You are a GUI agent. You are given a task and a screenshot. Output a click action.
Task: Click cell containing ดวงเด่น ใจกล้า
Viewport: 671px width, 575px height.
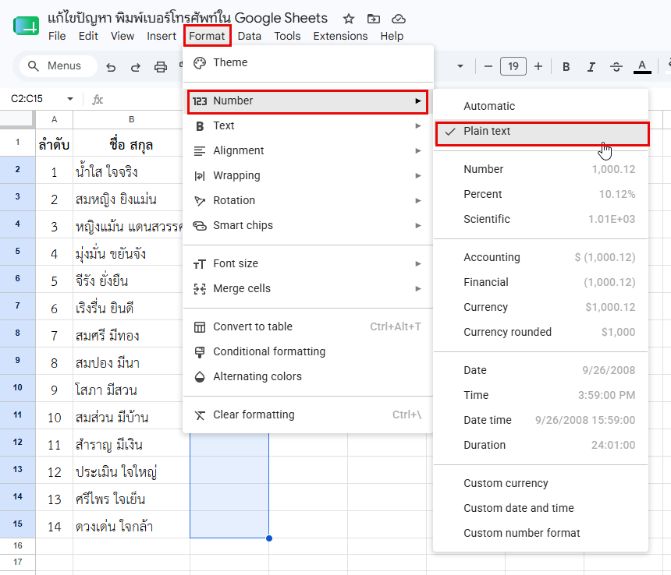[131, 525]
